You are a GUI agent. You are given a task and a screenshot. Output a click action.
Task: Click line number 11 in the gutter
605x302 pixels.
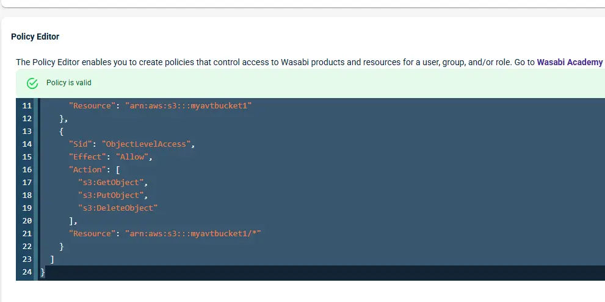26,105
